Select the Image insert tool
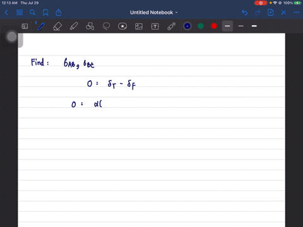Screen dimensions: 303x227 tap(139, 26)
